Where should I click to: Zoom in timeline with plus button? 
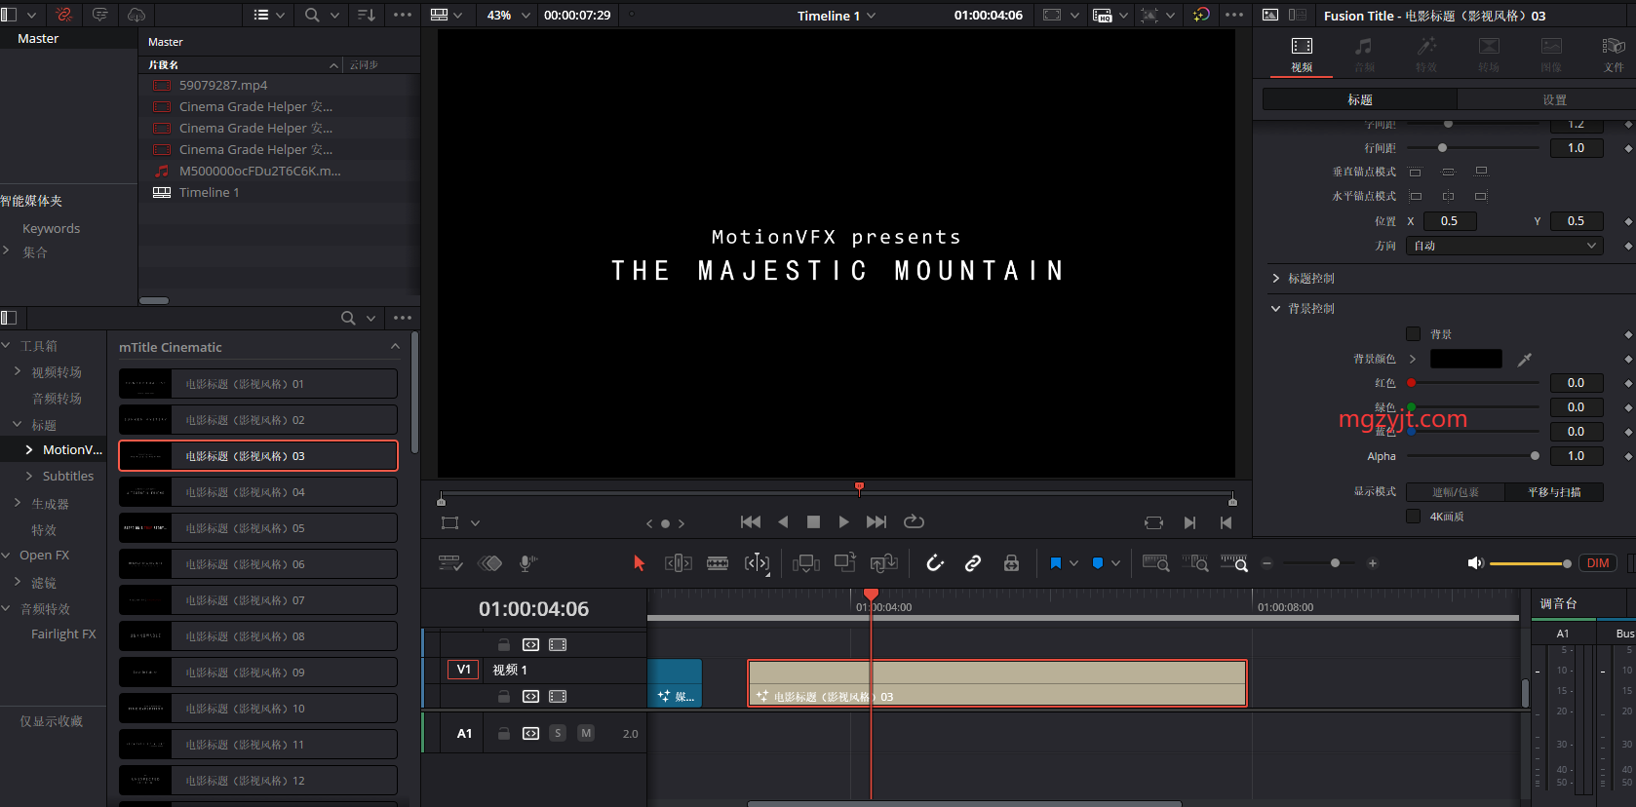coord(1373,563)
